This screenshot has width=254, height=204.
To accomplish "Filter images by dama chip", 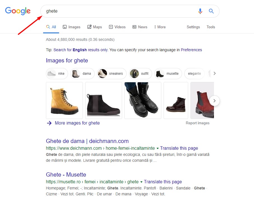I will (x=82, y=74).
